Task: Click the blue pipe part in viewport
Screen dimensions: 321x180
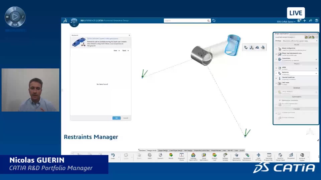Action: (x=233, y=45)
